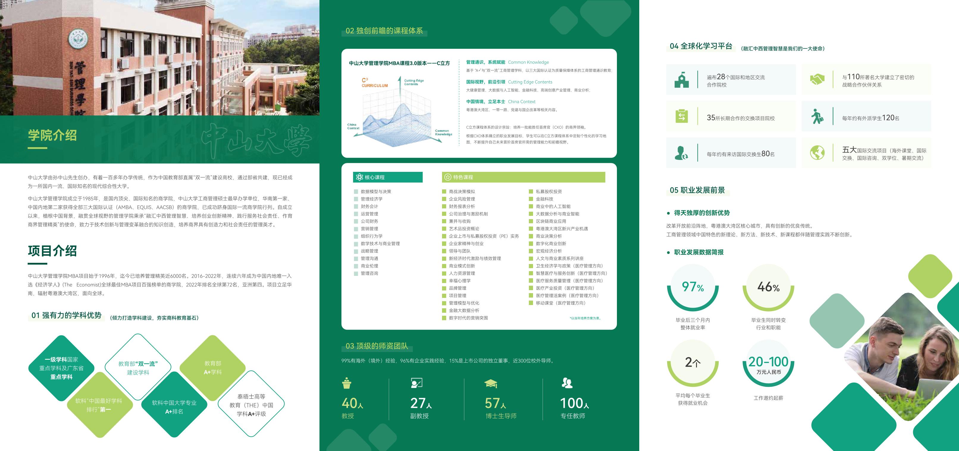
Task: Click the 教育部"双一流"建设学科 diamond
Action: [x=138, y=368]
